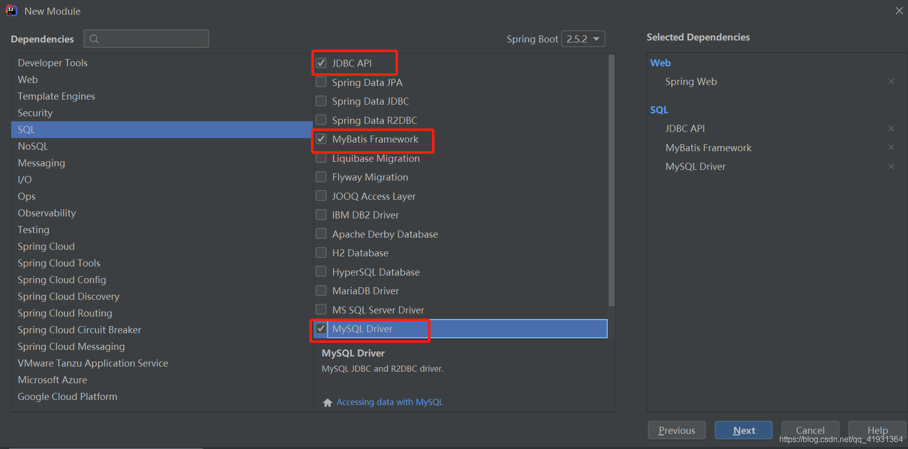Check the Spring Data JPA checkbox
The height and width of the screenshot is (449, 908).
click(321, 82)
